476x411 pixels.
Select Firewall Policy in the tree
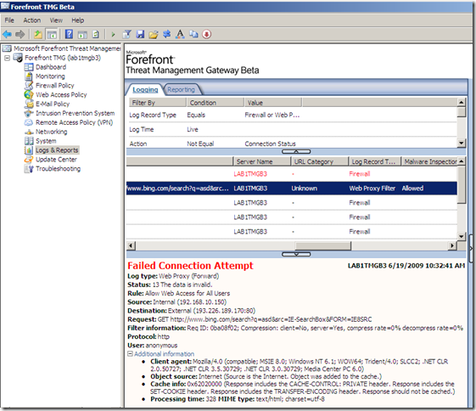point(54,86)
